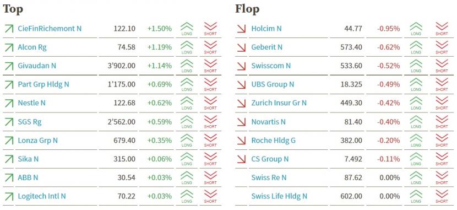Click the SHORT icon for Geberit N
Image resolution: width=457 pixels, height=210 pixels.
(442, 47)
